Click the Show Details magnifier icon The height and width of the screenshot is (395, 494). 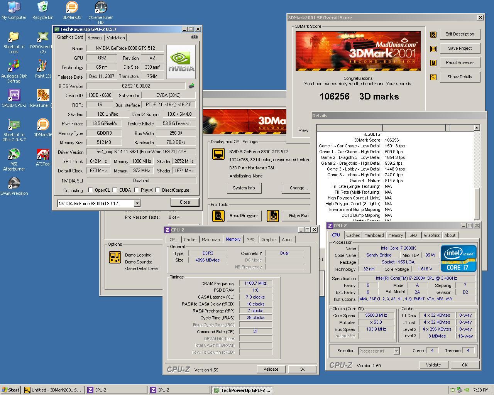pos(433,77)
